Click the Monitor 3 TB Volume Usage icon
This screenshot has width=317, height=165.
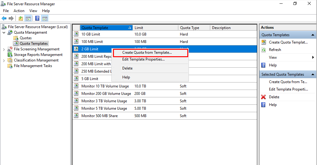point(76,101)
